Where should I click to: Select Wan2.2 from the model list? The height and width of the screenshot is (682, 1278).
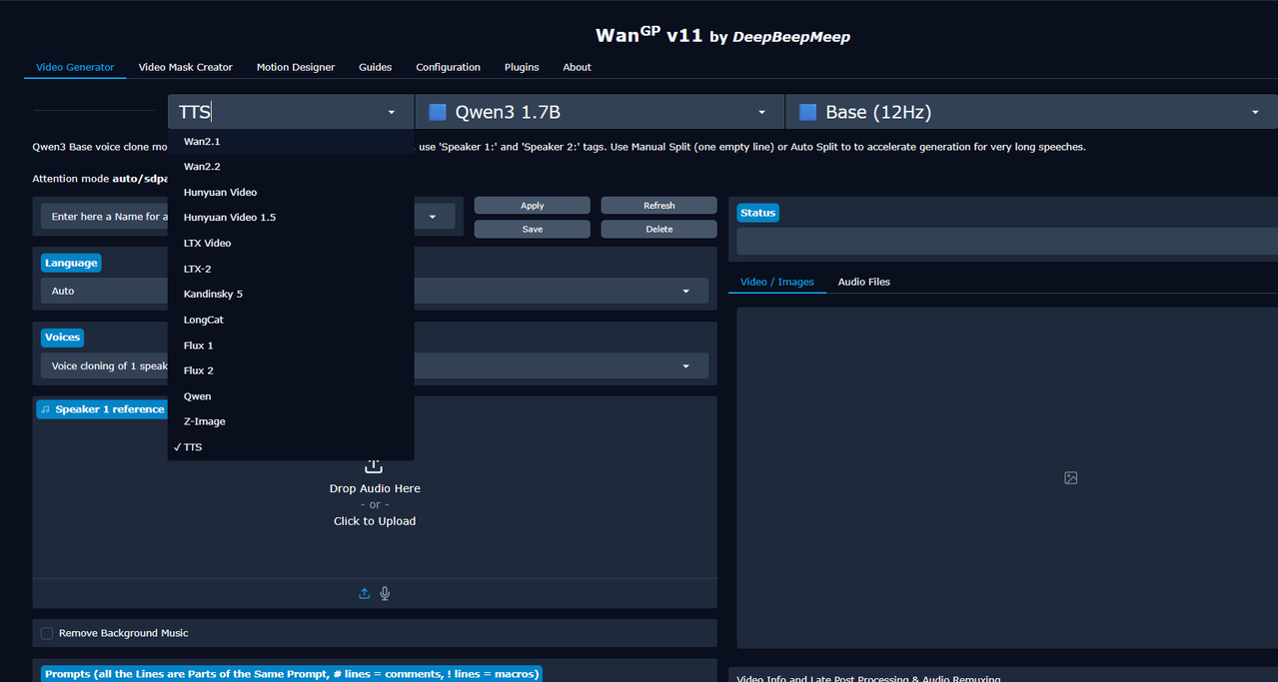[x=291, y=167]
